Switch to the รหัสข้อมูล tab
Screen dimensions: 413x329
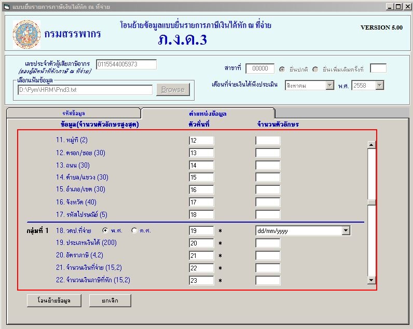pyautogui.click(x=73, y=113)
